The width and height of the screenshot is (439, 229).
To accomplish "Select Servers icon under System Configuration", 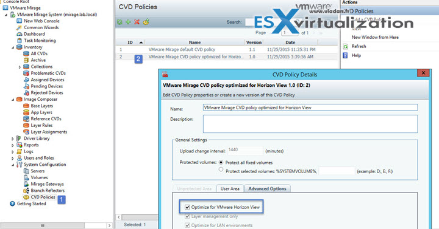I will click(26, 171).
